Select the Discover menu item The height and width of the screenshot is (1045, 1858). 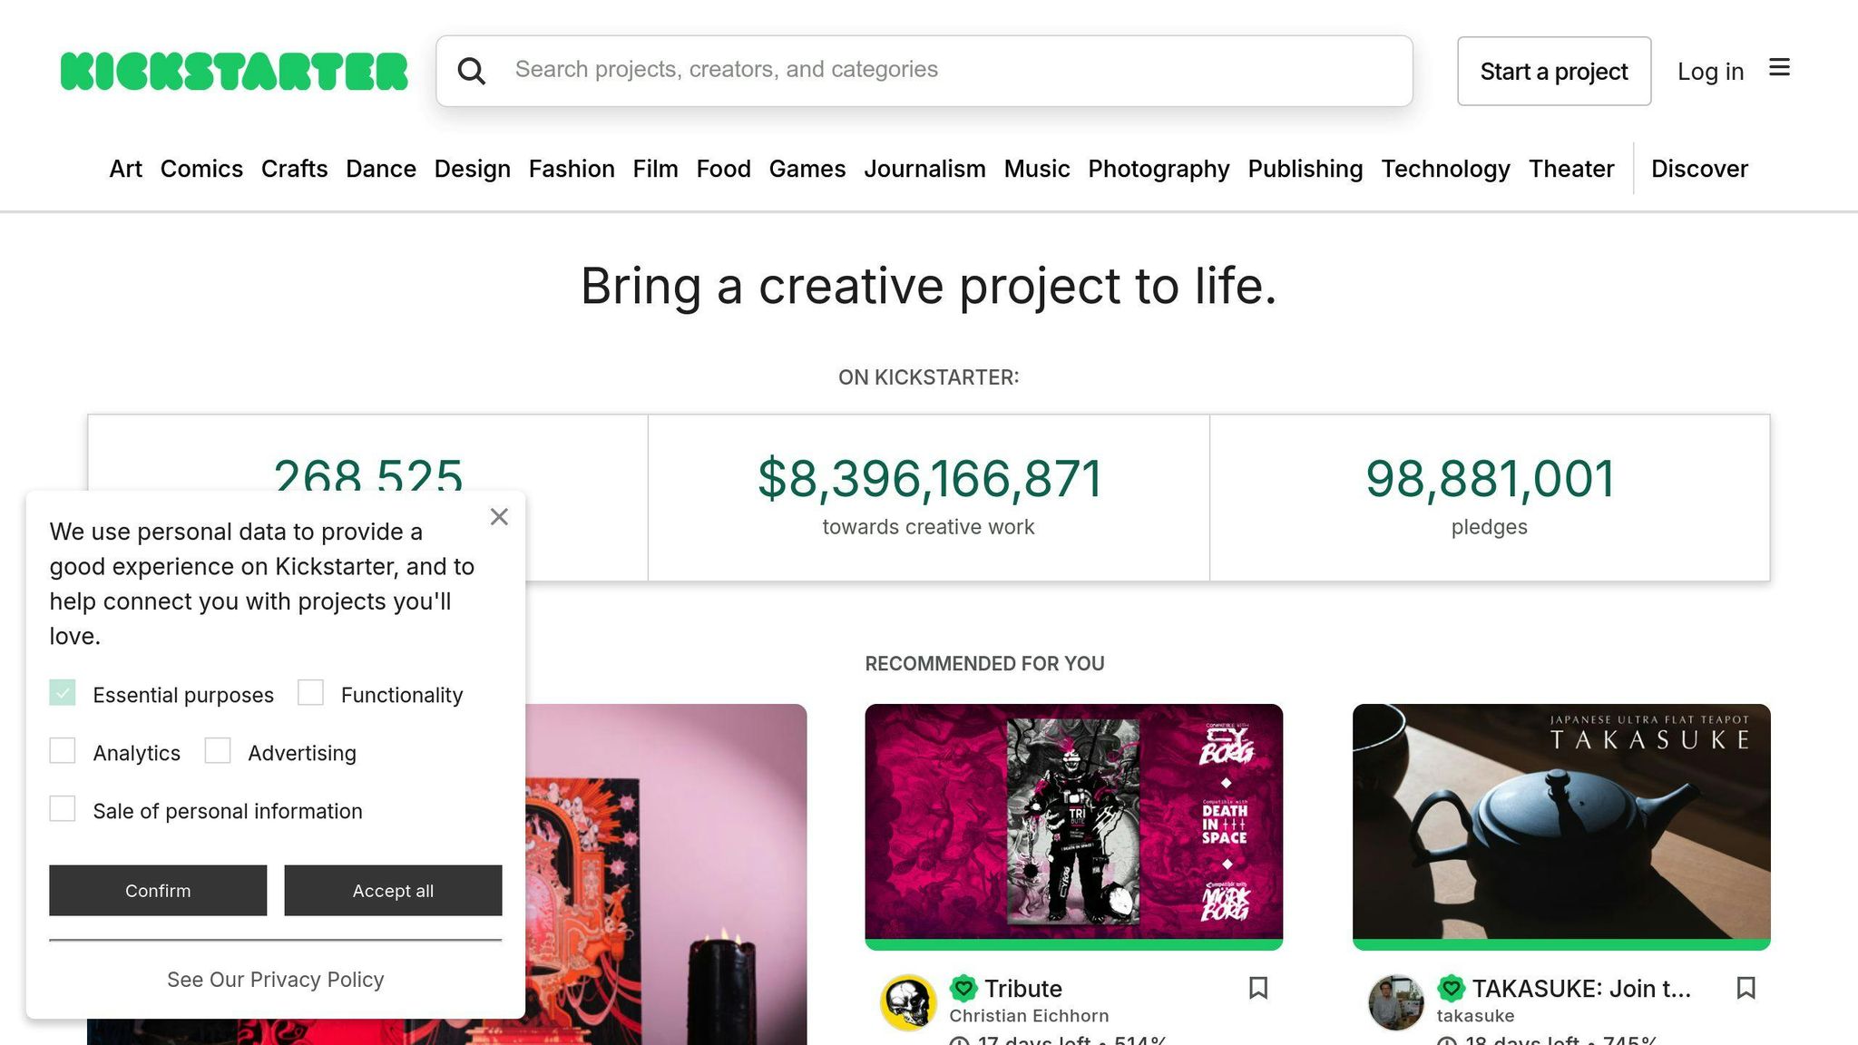point(1699,169)
